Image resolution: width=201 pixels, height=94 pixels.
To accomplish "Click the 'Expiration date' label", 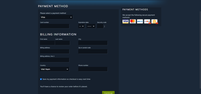I will point(83,22).
